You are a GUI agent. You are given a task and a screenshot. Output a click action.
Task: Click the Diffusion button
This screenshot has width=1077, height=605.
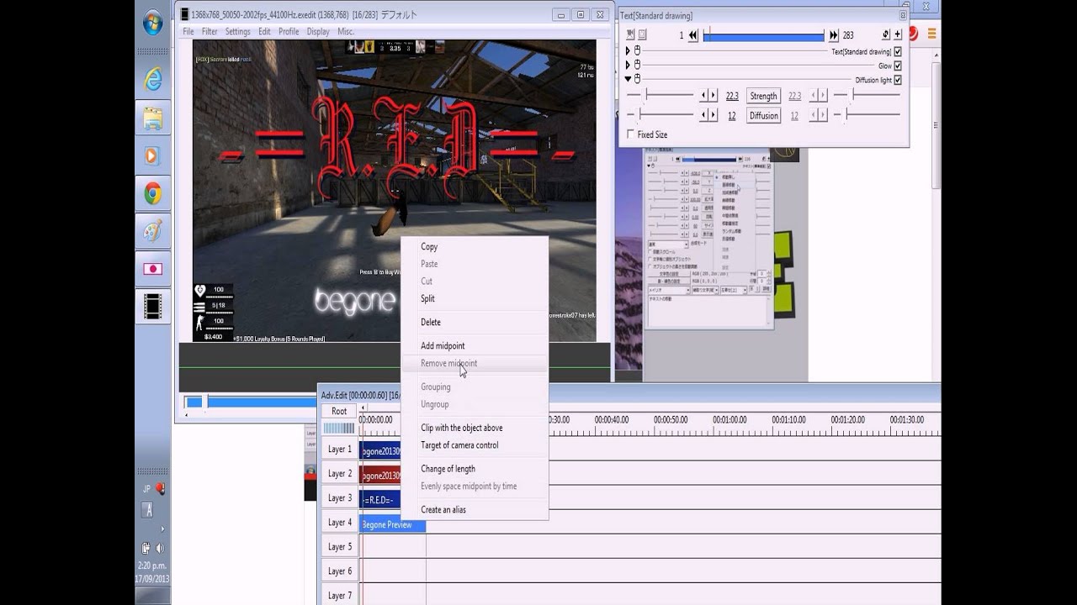(763, 115)
